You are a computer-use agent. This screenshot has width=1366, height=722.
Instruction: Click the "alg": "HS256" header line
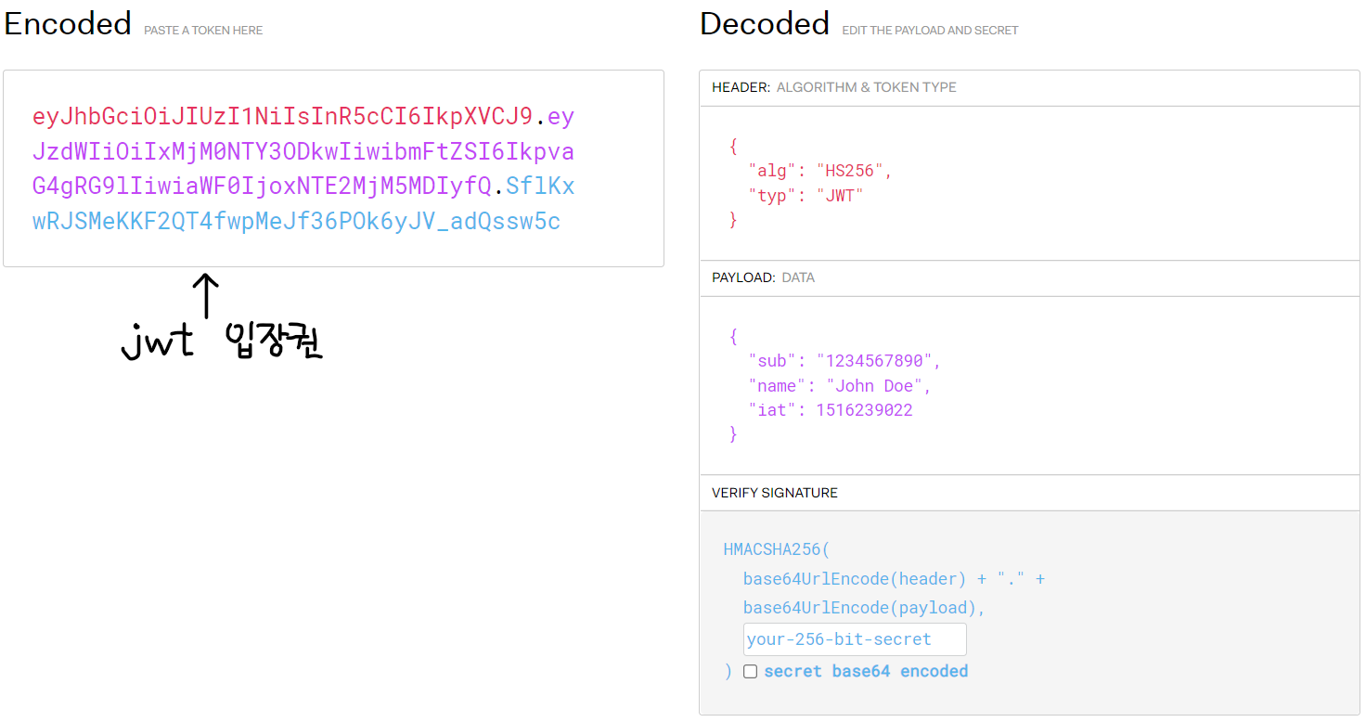pyautogui.click(x=820, y=171)
